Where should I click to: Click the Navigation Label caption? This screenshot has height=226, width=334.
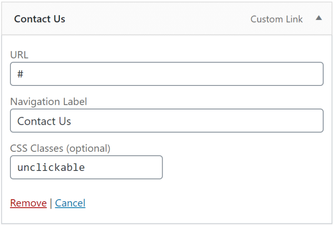coord(49,102)
